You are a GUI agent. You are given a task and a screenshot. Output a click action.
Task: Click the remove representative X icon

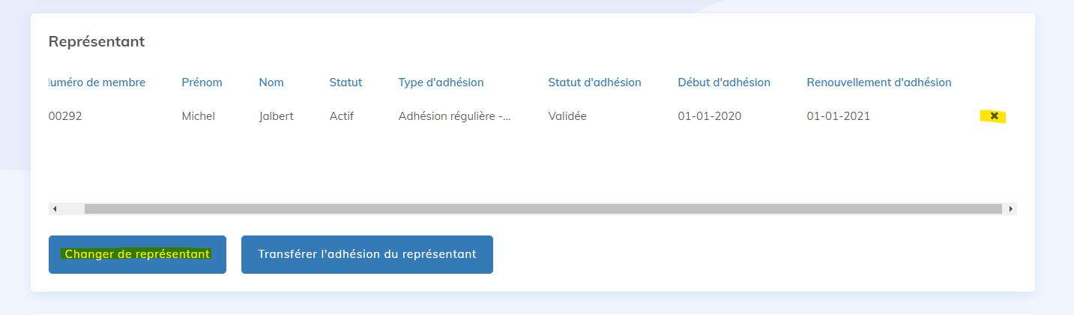click(x=994, y=116)
